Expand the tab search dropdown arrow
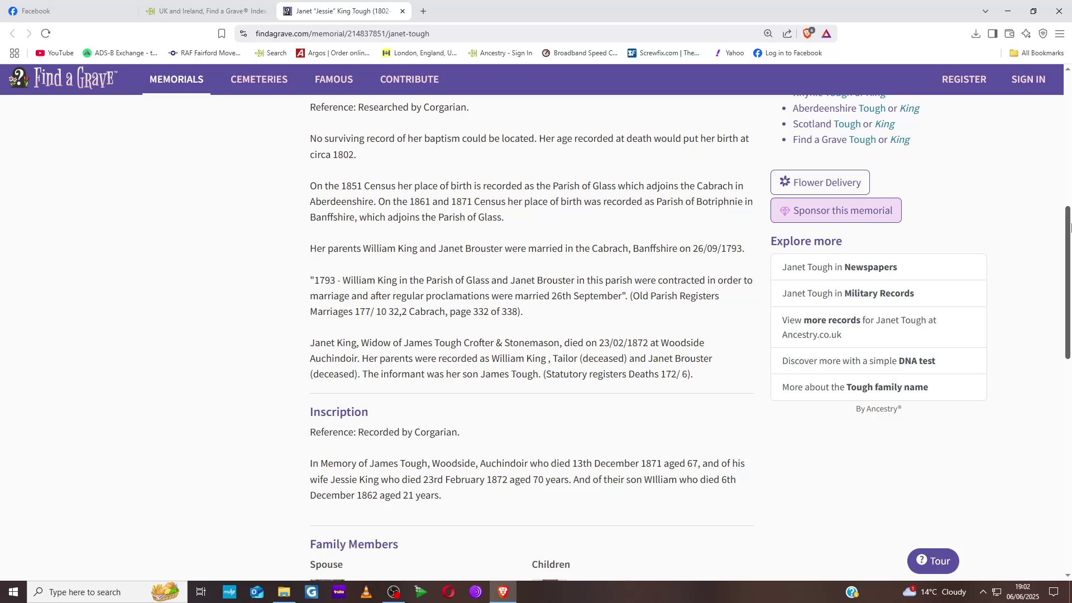1072x603 pixels. (x=985, y=11)
